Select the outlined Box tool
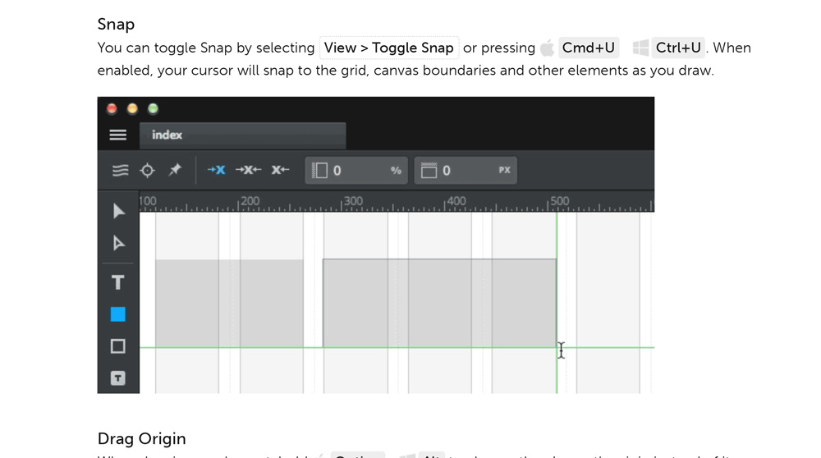 [x=117, y=346]
